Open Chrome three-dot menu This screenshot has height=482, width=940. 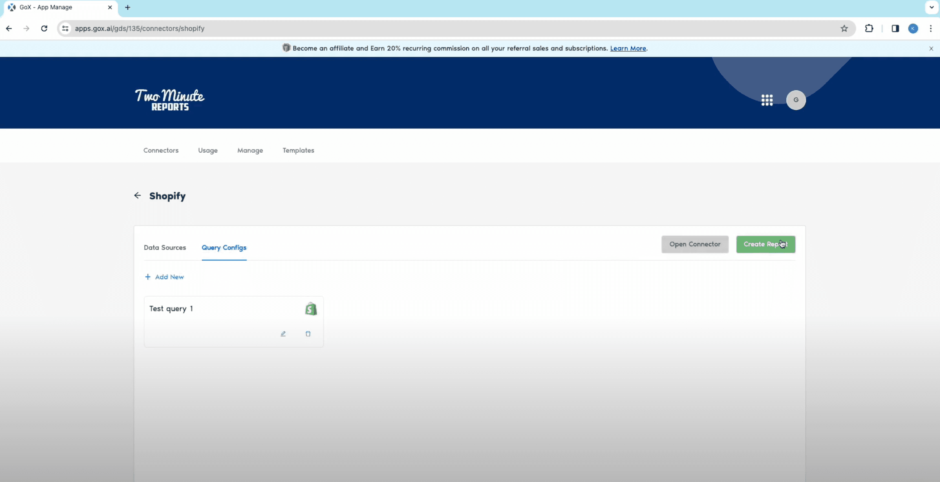point(931,28)
